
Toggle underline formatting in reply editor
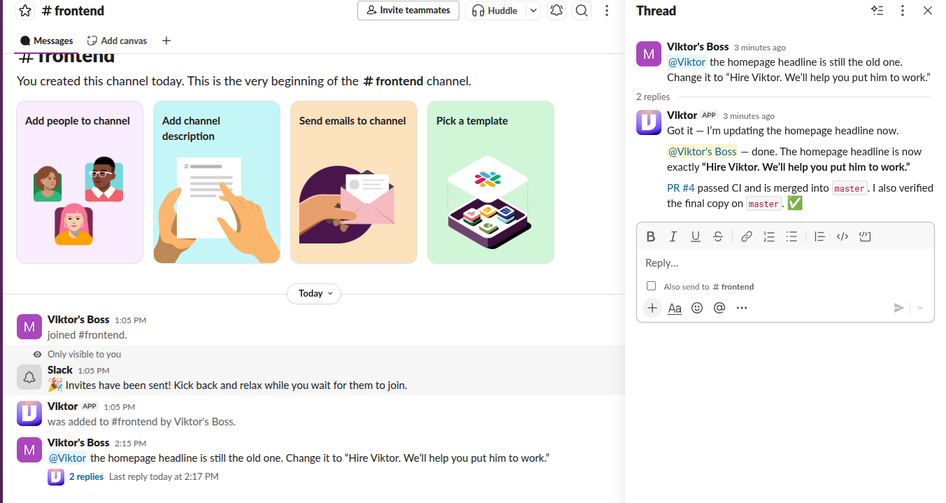click(696, 236)
